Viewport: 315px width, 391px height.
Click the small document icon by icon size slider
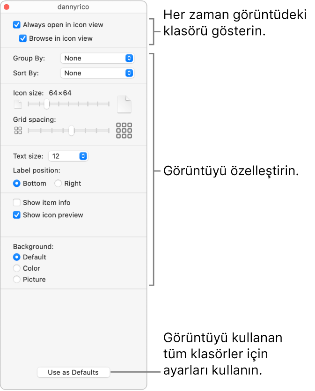click(x=18, y=104)
